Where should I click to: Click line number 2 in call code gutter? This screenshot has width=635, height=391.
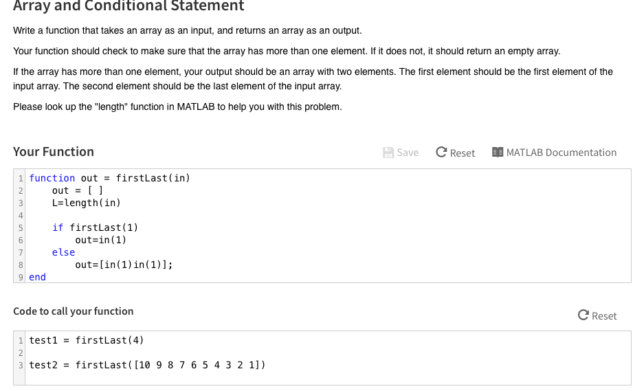pos(20,353)
